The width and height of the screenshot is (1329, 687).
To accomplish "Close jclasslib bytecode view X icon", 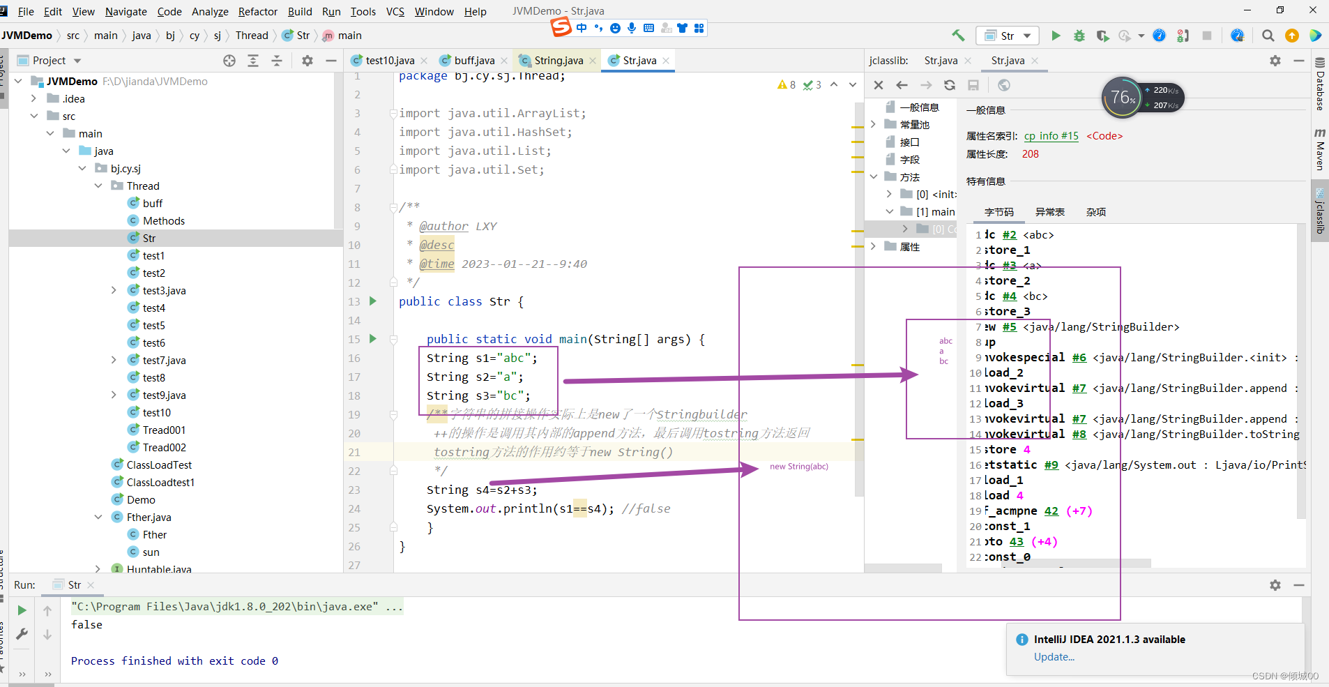I will tap(879, 85).
